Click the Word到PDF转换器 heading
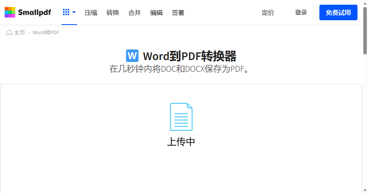368x194 pixels. [189, 56]
